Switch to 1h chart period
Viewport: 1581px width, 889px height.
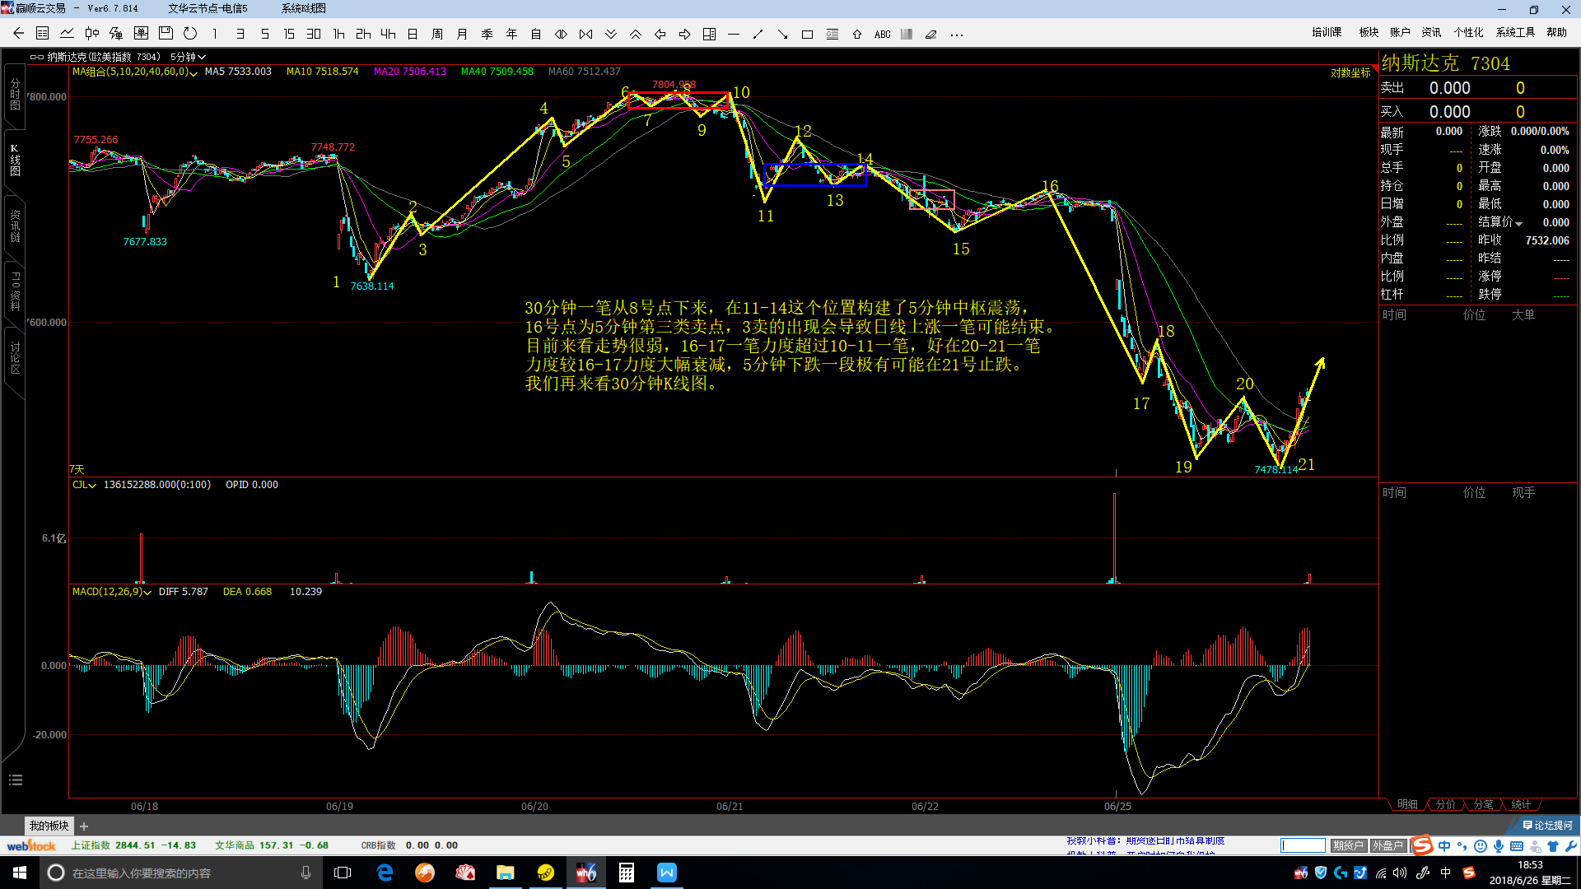(338, 34)
